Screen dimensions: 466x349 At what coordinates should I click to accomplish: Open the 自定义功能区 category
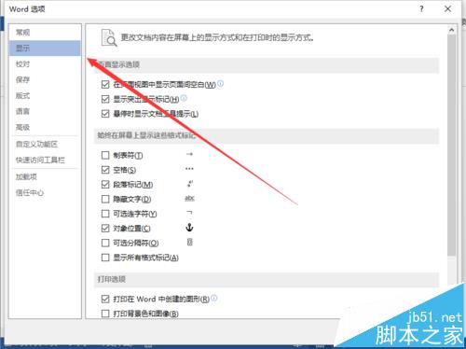click(x=45, y=145)
